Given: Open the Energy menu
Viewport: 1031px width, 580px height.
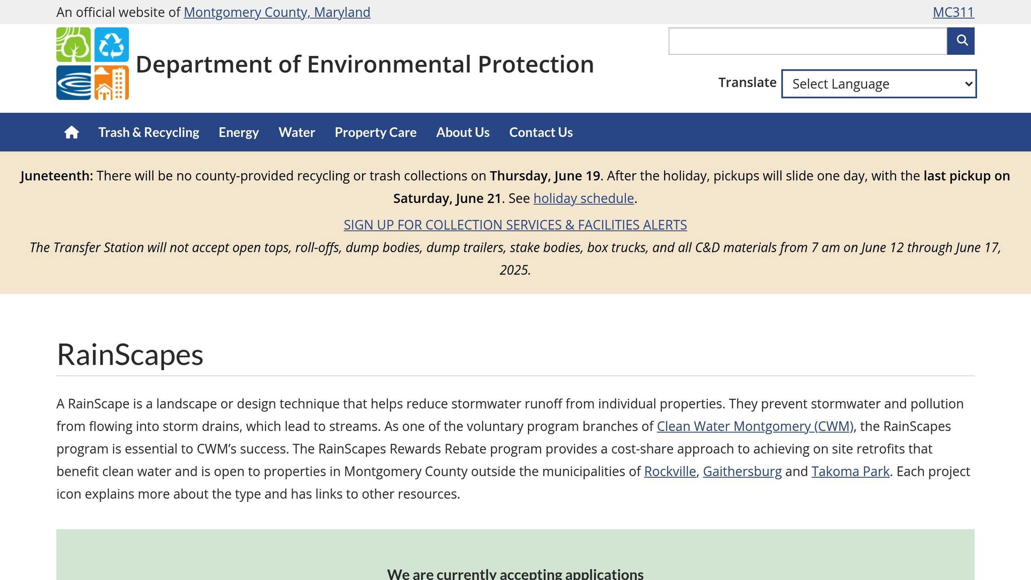Looking at the screenshot, I should 239,132.
